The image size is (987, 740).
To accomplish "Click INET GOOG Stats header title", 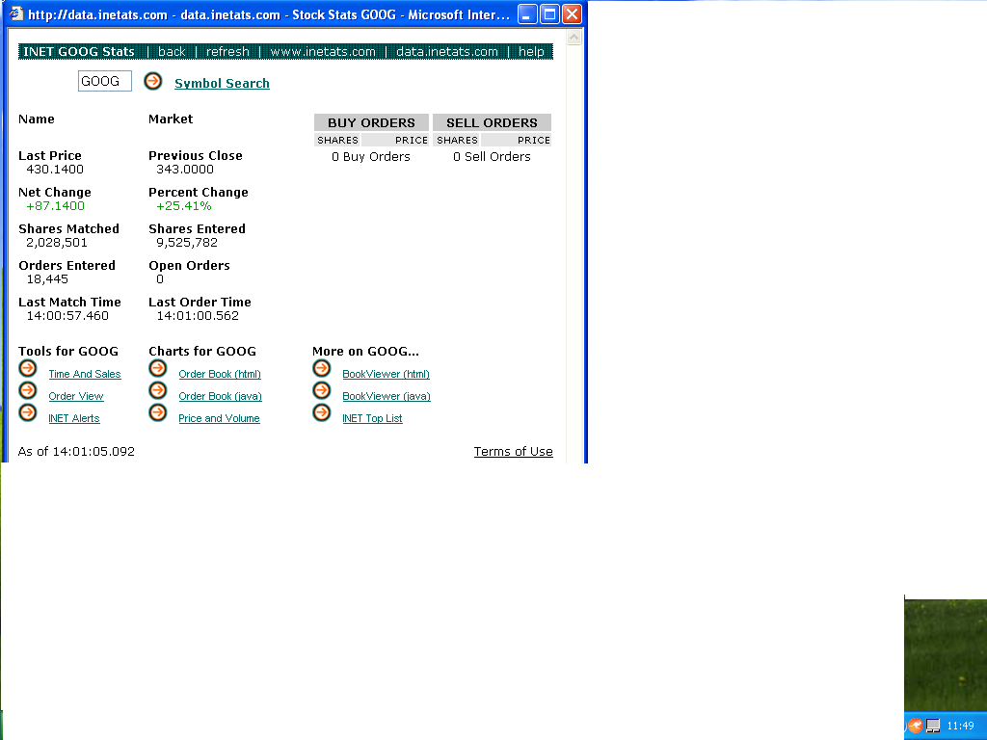I will 79,52.
